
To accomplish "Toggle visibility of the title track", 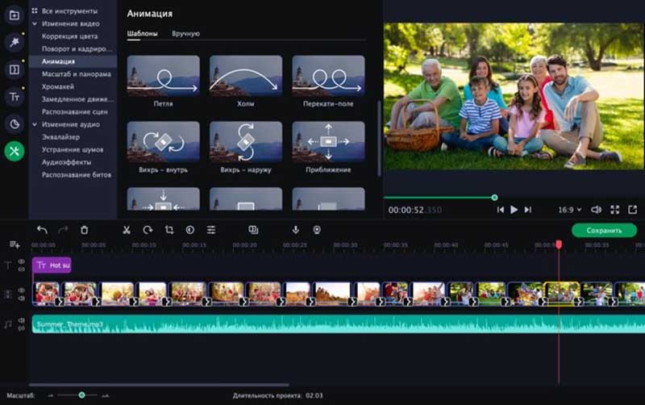I will [x=22, y=262].
